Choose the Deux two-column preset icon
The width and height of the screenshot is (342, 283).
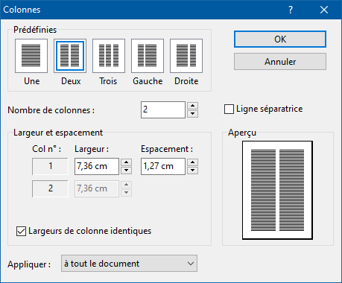[x=70, y=56]
